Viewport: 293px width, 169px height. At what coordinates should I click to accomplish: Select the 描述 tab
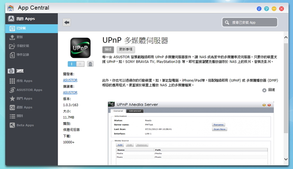point(108,49)
